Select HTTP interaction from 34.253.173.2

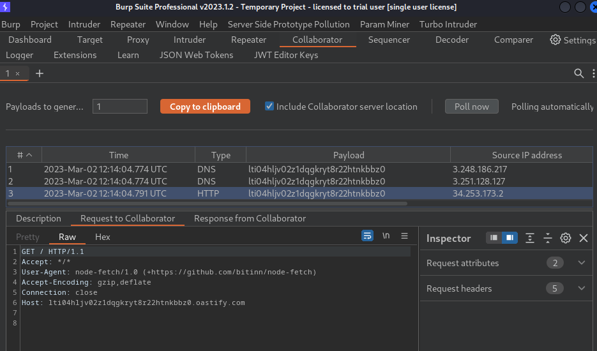tap(299, 193)
